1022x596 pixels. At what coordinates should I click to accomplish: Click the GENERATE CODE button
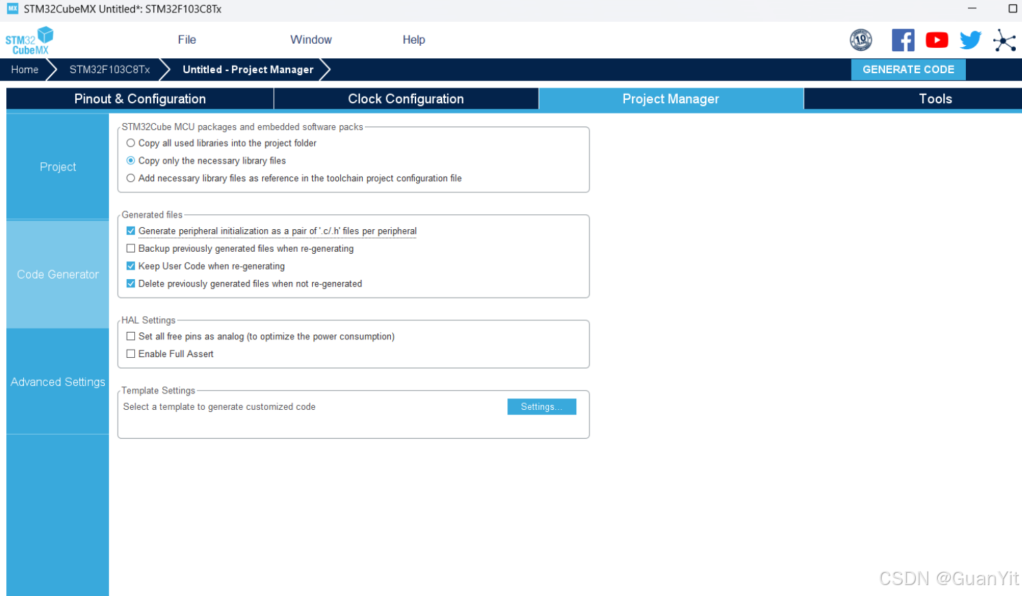tap(908, 70)
